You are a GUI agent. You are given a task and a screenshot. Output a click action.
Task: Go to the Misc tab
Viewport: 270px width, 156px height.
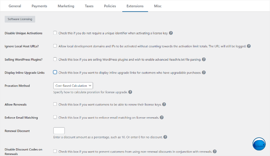pyautogui.click(x=158, y=6)
